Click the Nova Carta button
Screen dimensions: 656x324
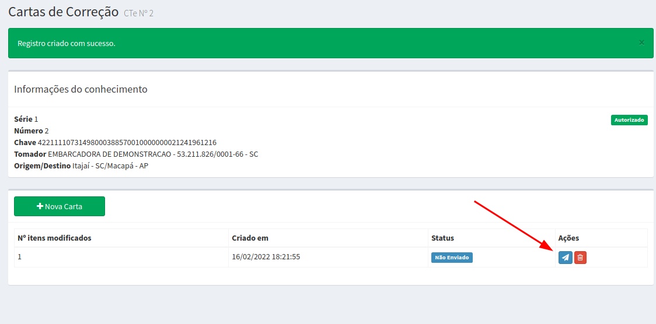[60, 206]
